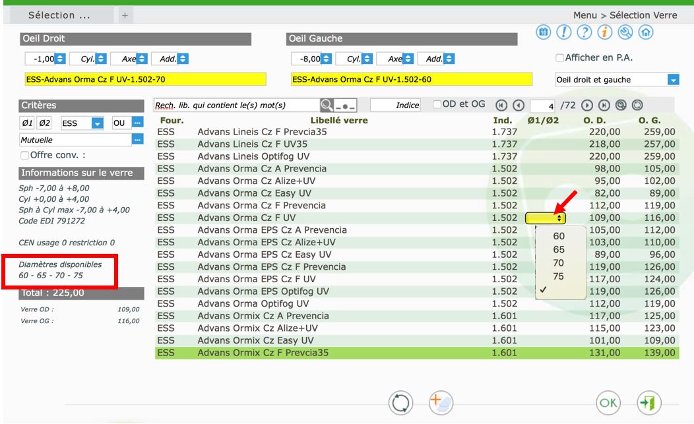
Task: Choose diameter 65 from the dropdown list
Action: coord(560,250)
